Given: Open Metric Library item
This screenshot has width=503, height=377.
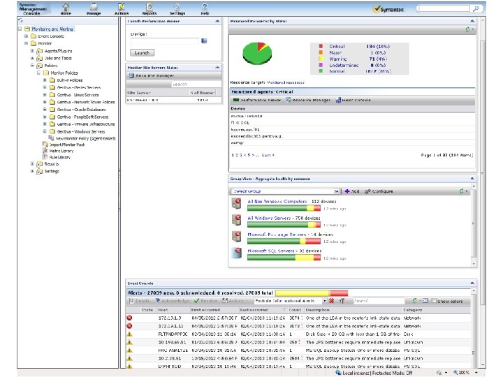Looking at the screenshot, I should pos(61,151).
